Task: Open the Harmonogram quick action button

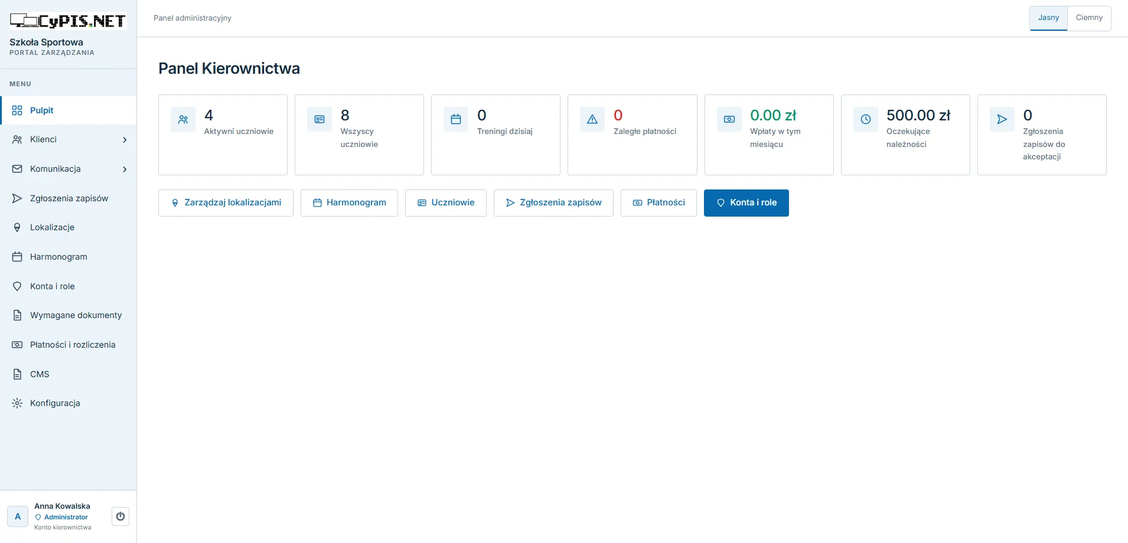Action: pos(349,203)
